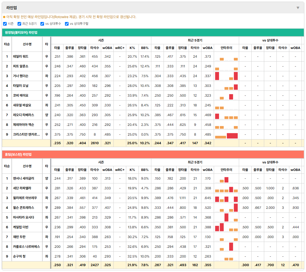This screenshot has height=272, width=306.
Task: Click 안타추이 header in Baltimore table
Action: point(226,48)
